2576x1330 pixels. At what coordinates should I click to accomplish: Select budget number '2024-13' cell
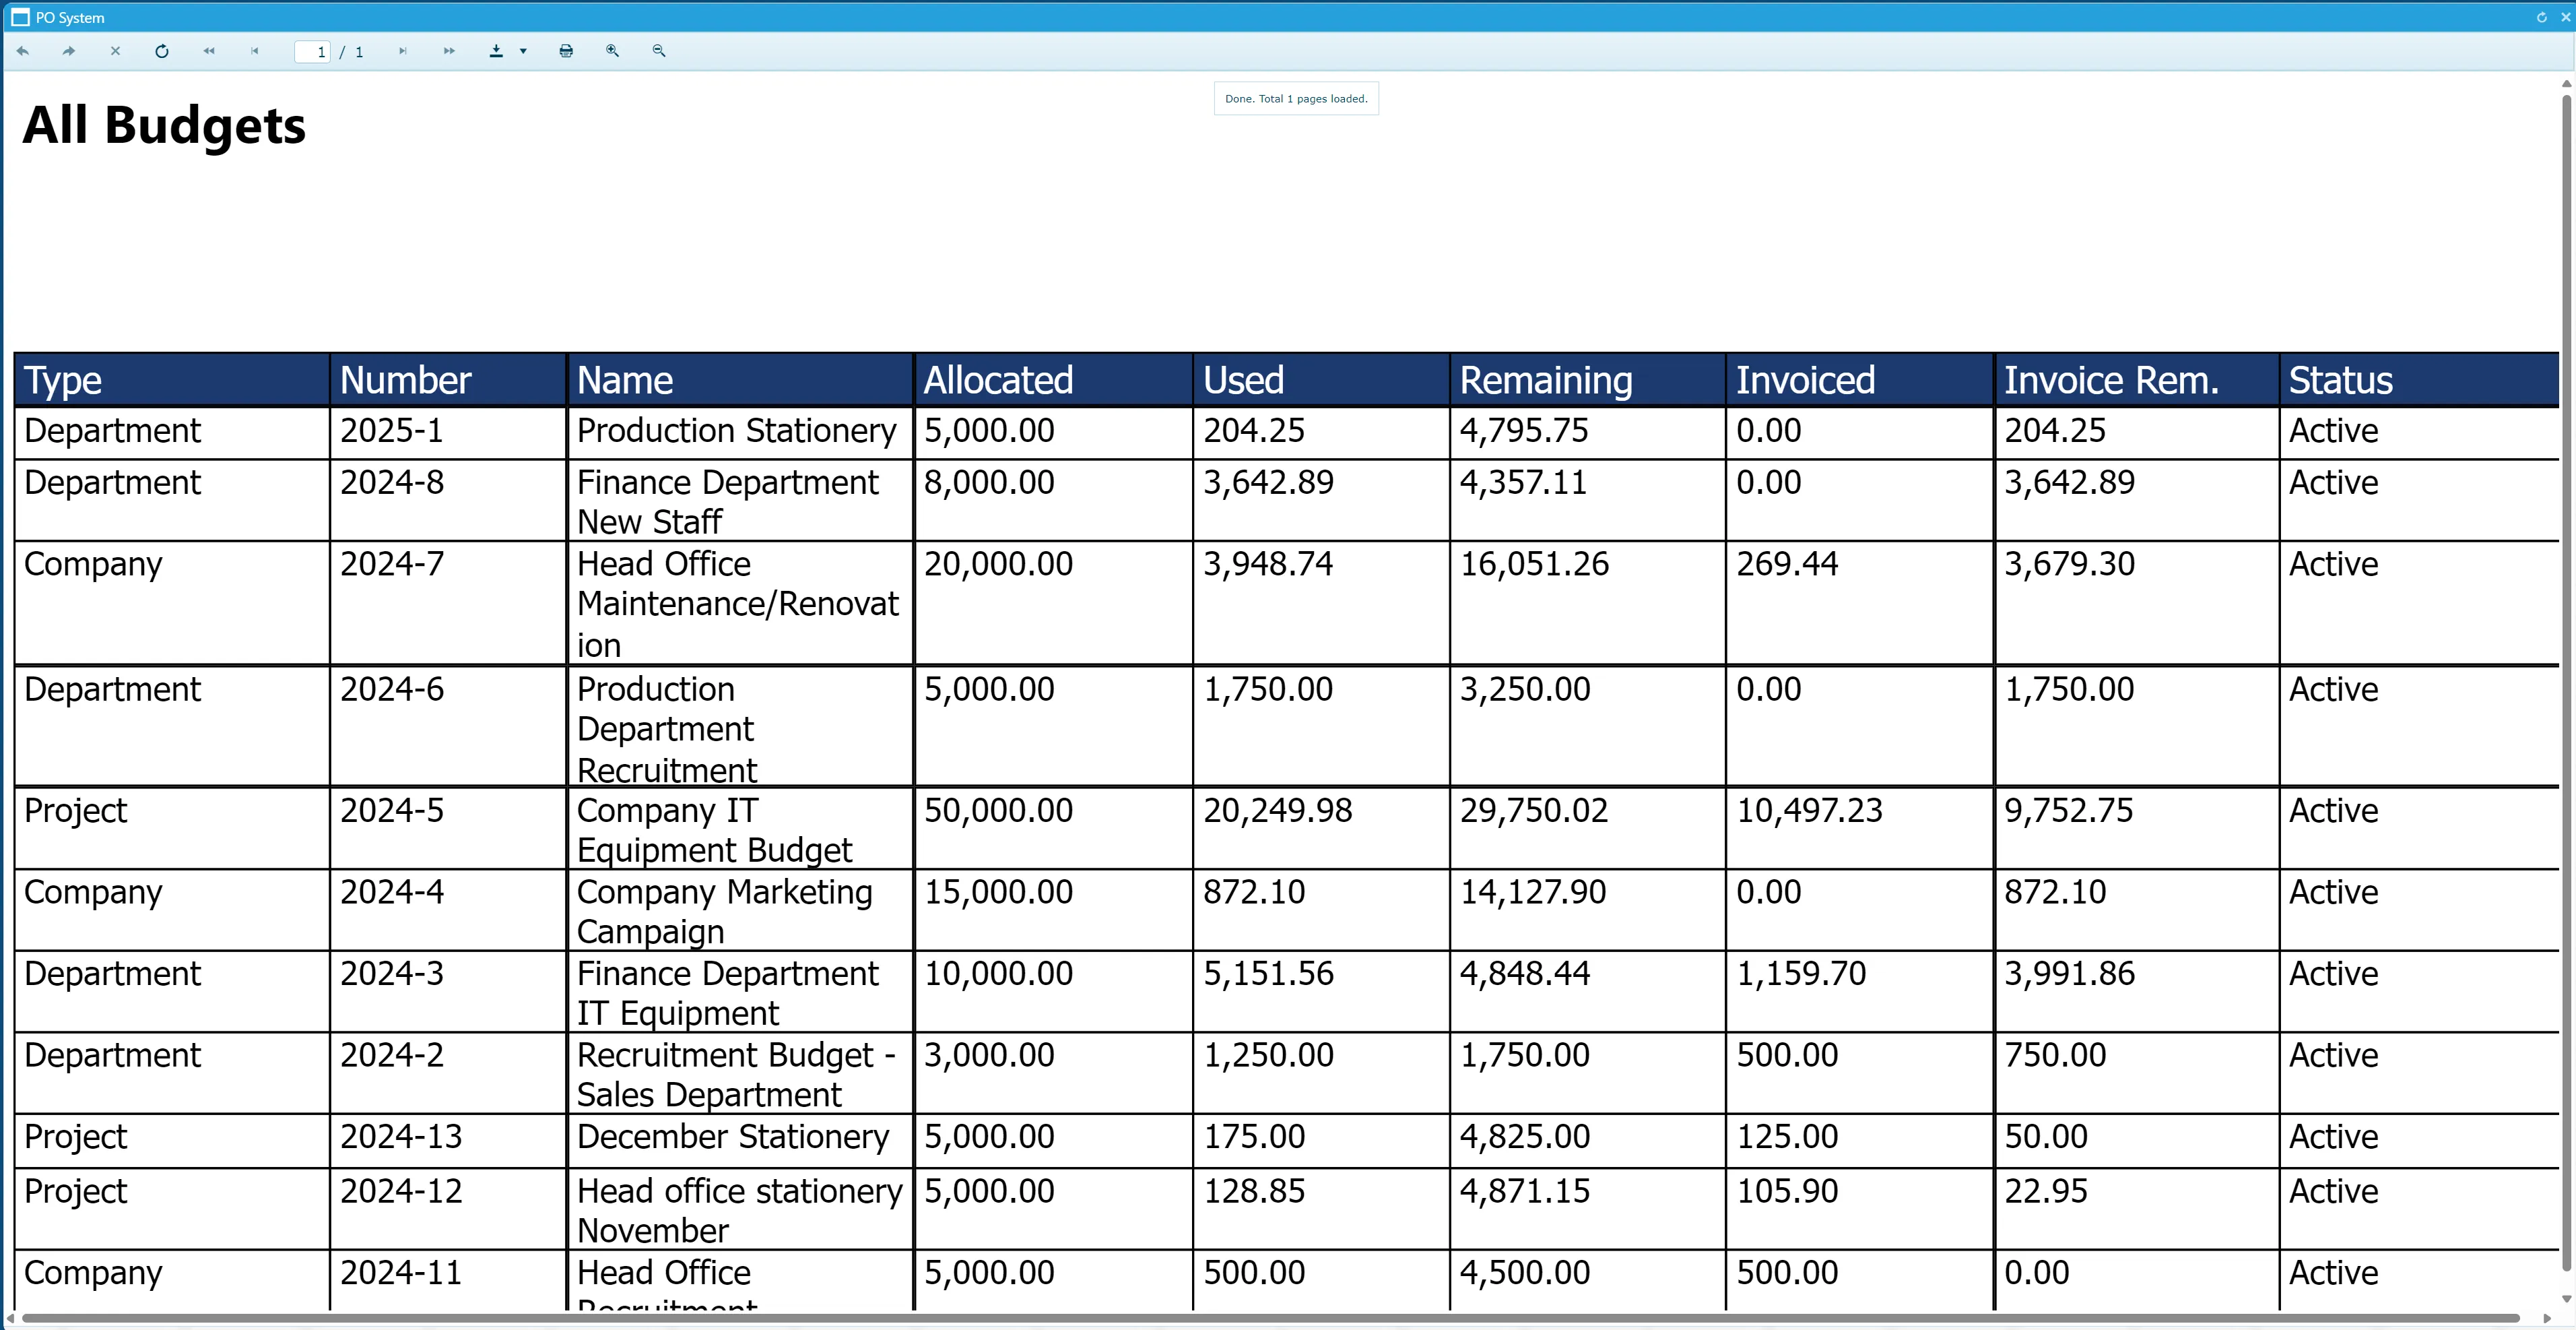pos(448,1141)
